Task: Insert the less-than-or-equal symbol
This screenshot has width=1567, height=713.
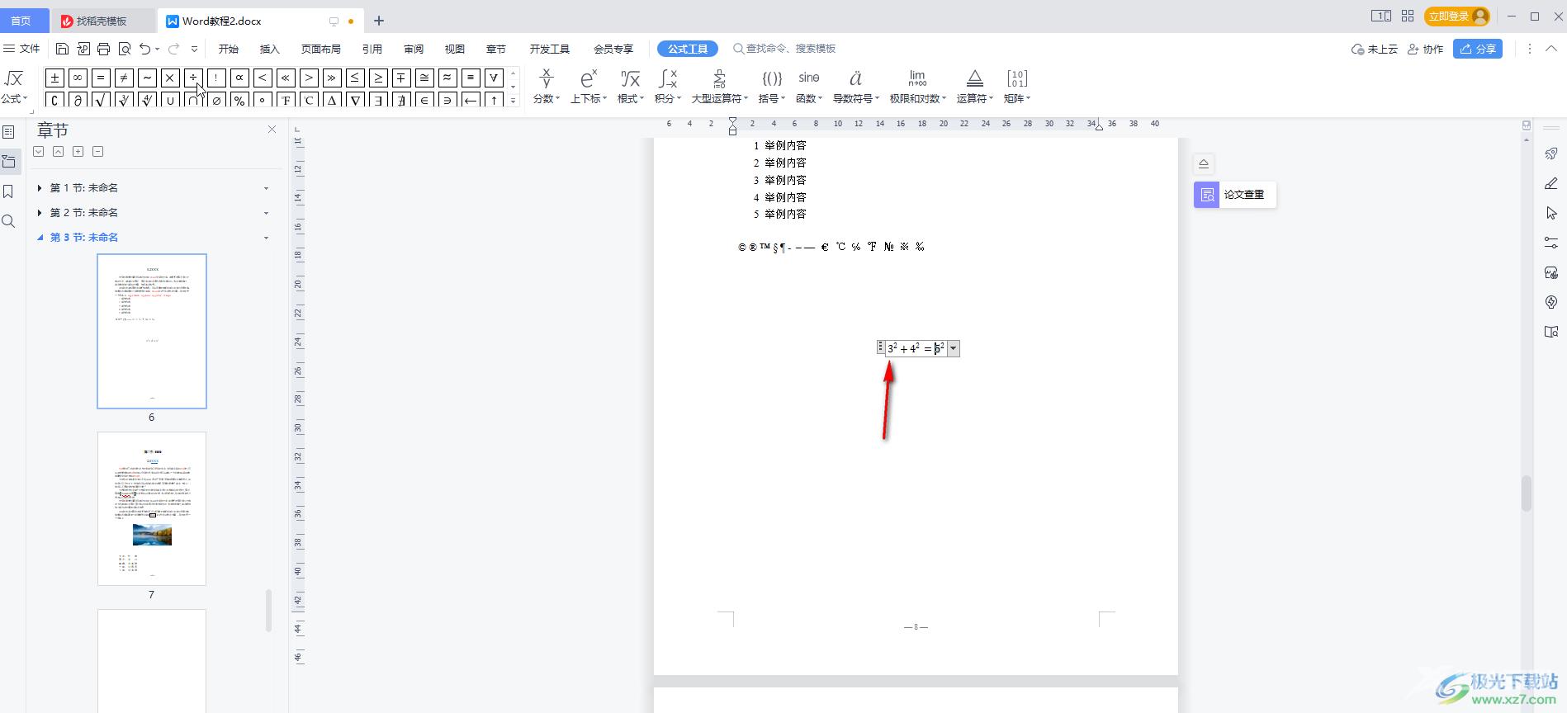Action: 355,78
